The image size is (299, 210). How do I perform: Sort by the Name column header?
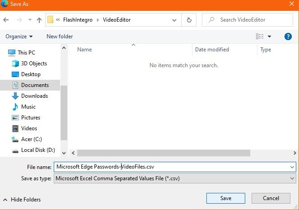click(84, 50)
